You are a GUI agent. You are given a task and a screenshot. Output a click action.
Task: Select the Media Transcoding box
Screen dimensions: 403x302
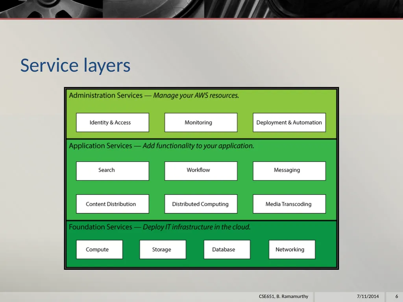(289, 204)
